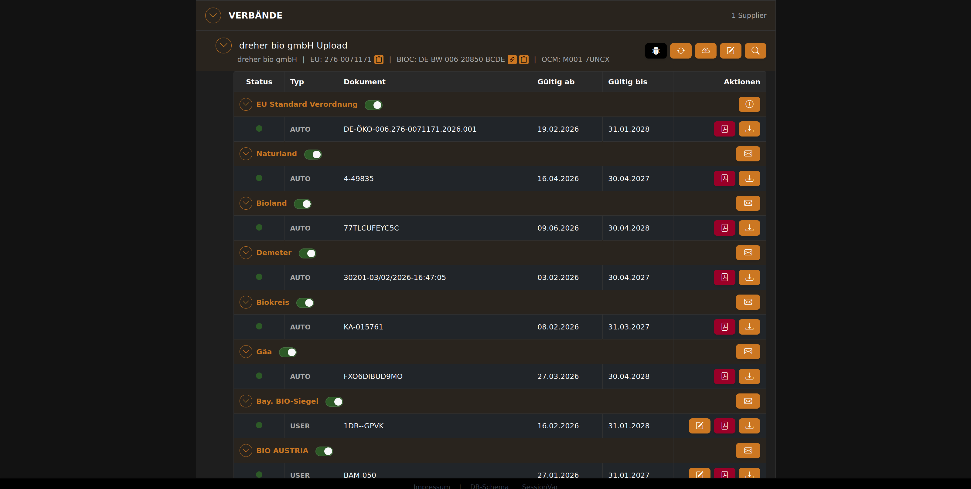Collapse the Naturland group
Image resolution: width=971 pixels, height=489 pixels.
pos(246,154)
